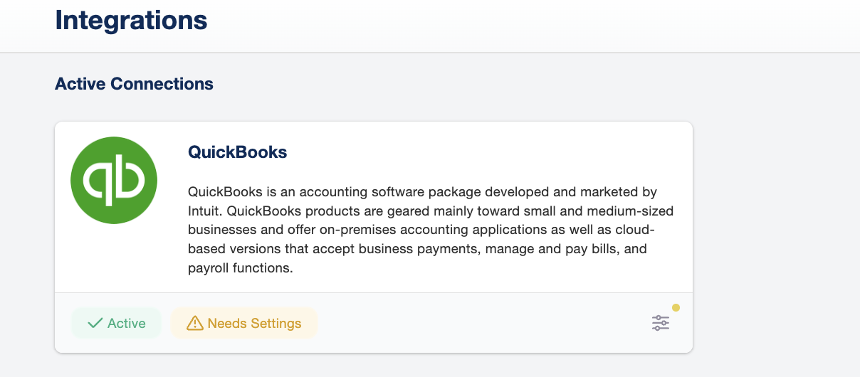
Task: Open the Needs Settings badge
Action: coord(244,324)
